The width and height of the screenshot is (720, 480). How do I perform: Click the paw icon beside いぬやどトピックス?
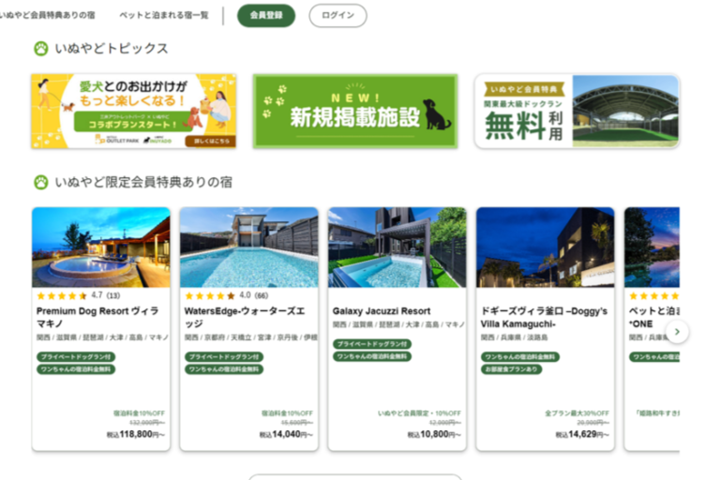[40, 49]
